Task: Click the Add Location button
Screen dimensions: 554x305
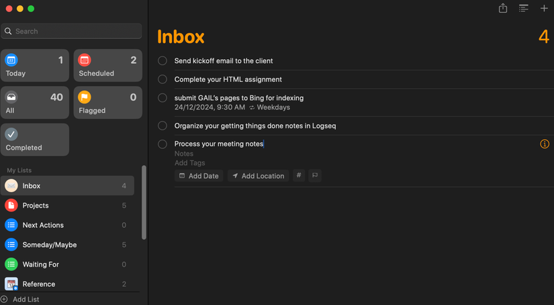Action: click(259, 175)
